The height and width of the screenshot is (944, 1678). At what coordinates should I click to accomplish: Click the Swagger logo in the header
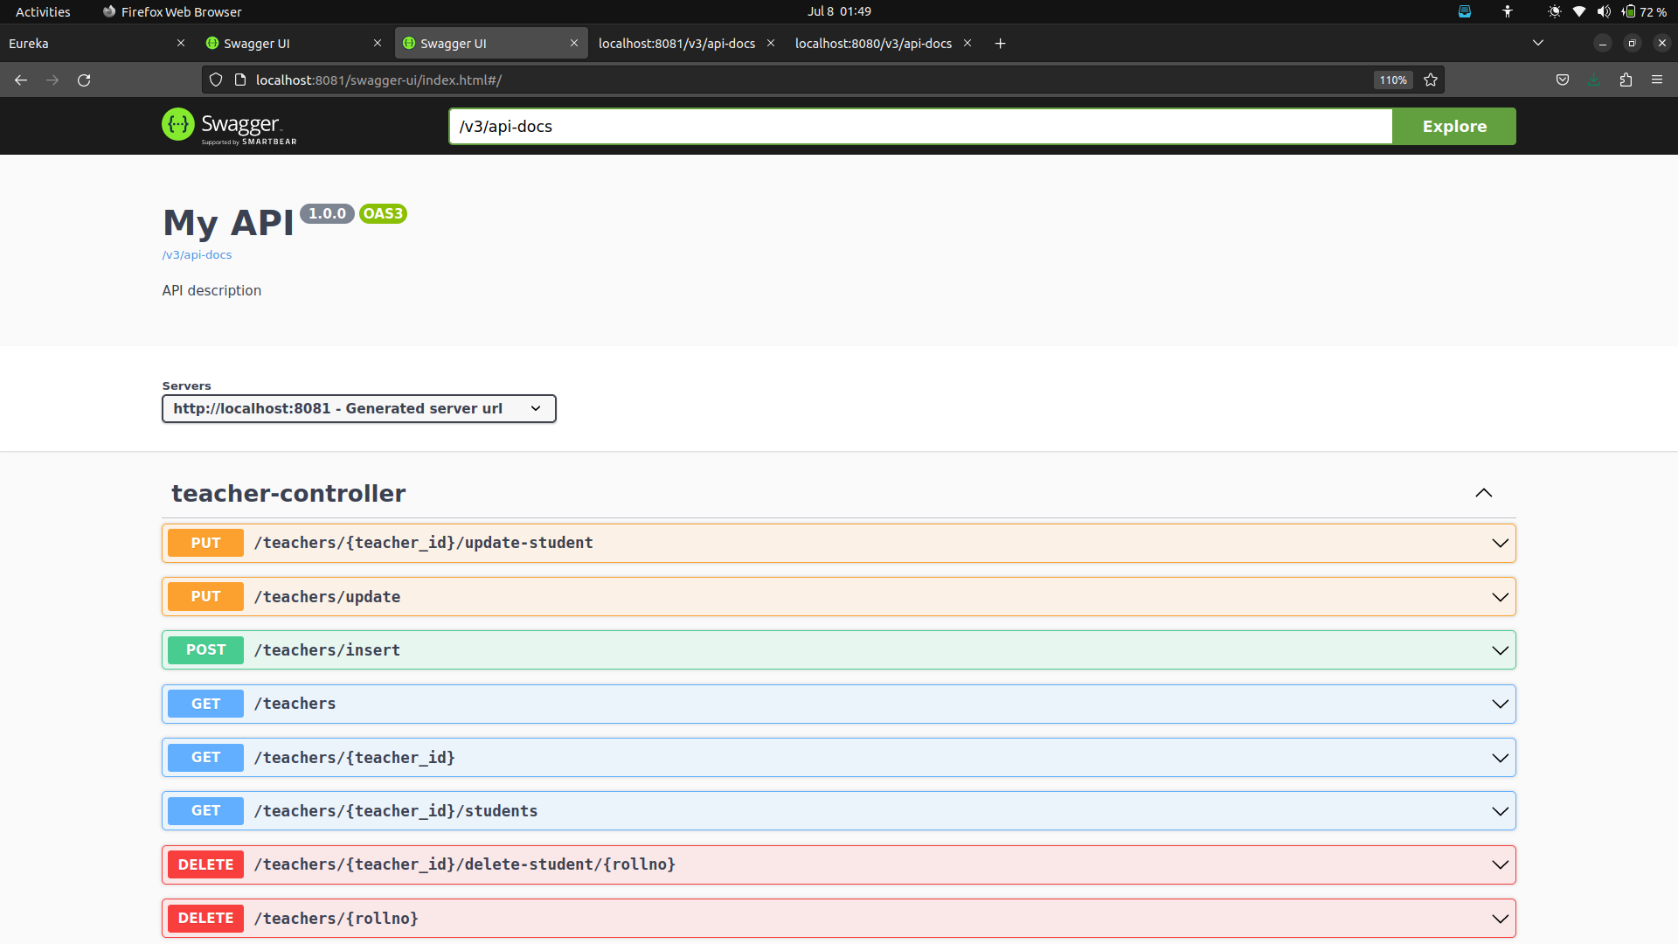point(229,125)
